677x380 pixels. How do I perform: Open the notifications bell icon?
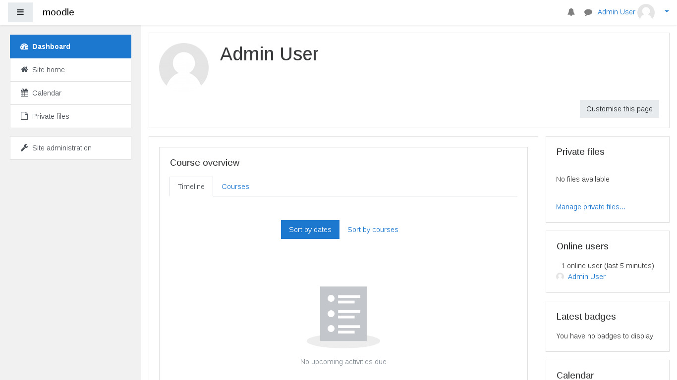tap(571, 12)
